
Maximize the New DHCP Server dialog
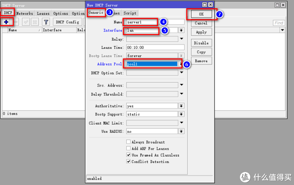click(x=205, y=5)
